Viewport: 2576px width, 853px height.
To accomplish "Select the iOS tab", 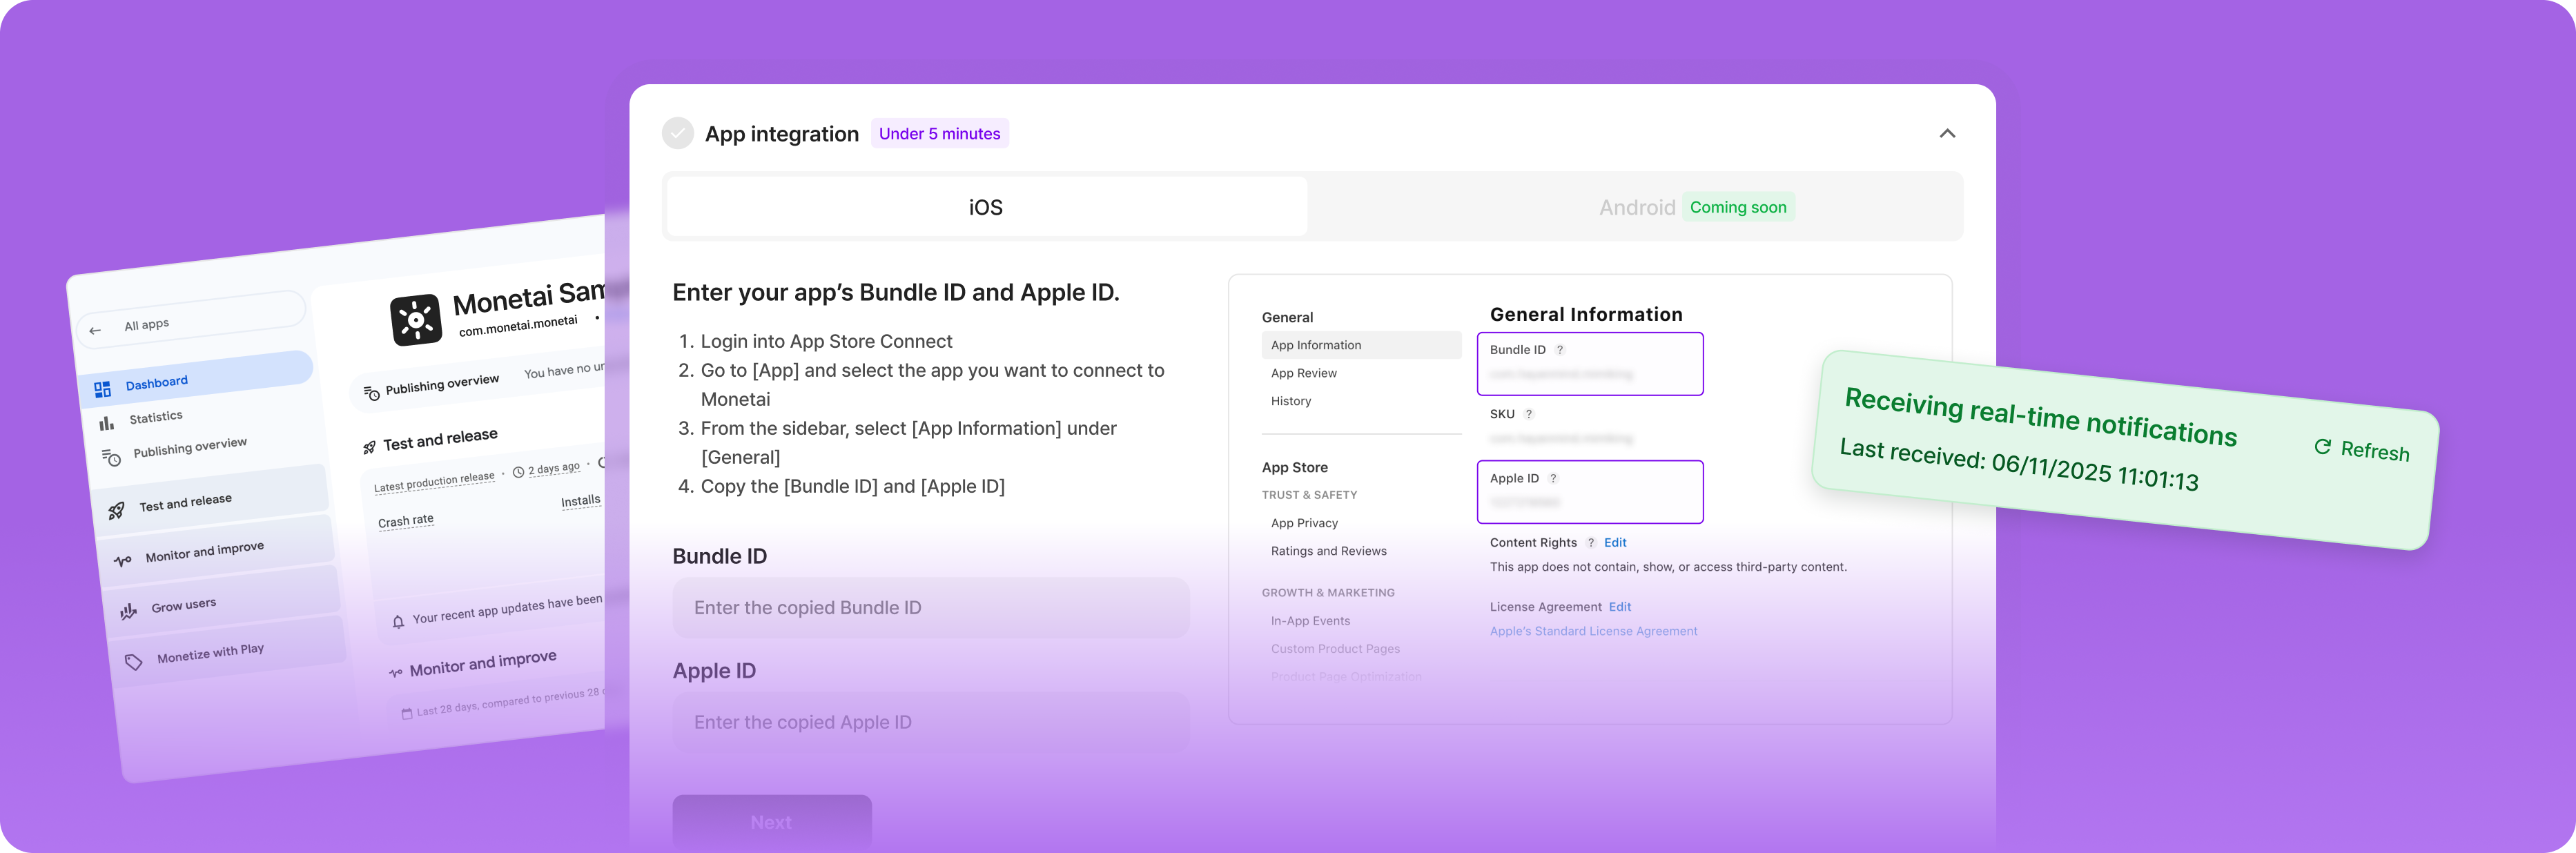I will coord(986,207).
